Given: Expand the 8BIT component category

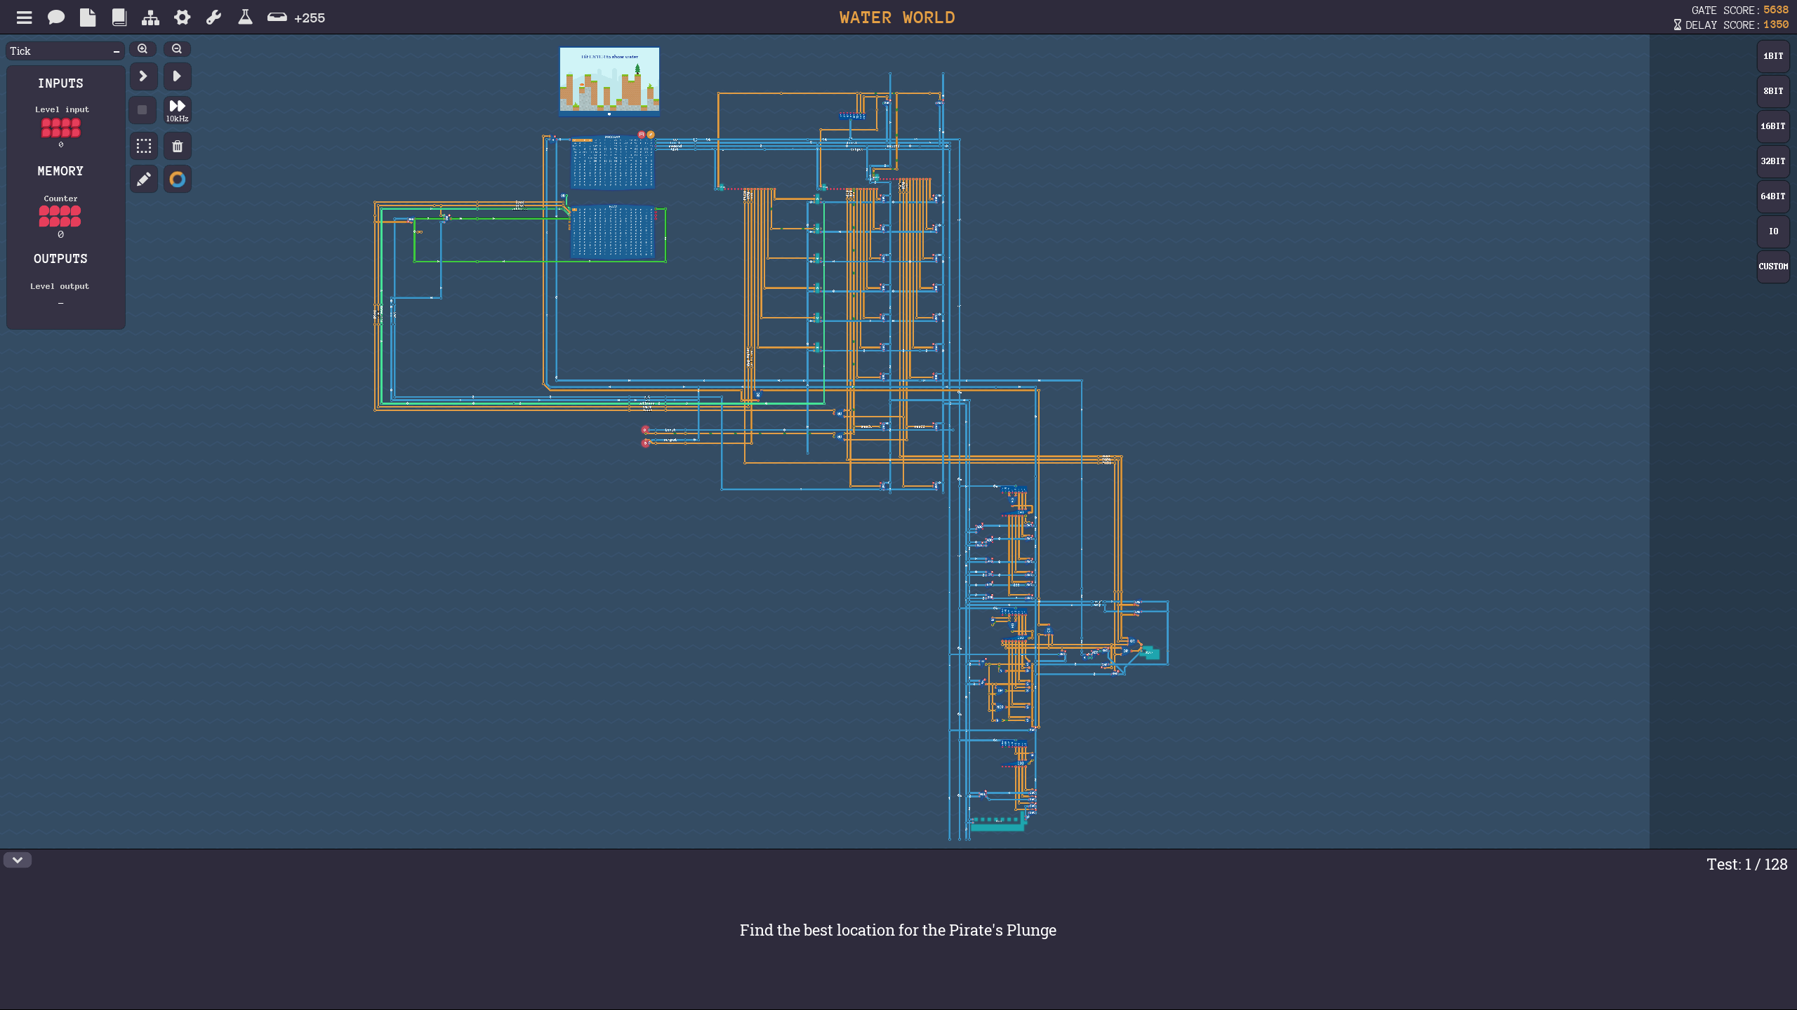Looking at the screenshot, I should (x=1773, y=91).
